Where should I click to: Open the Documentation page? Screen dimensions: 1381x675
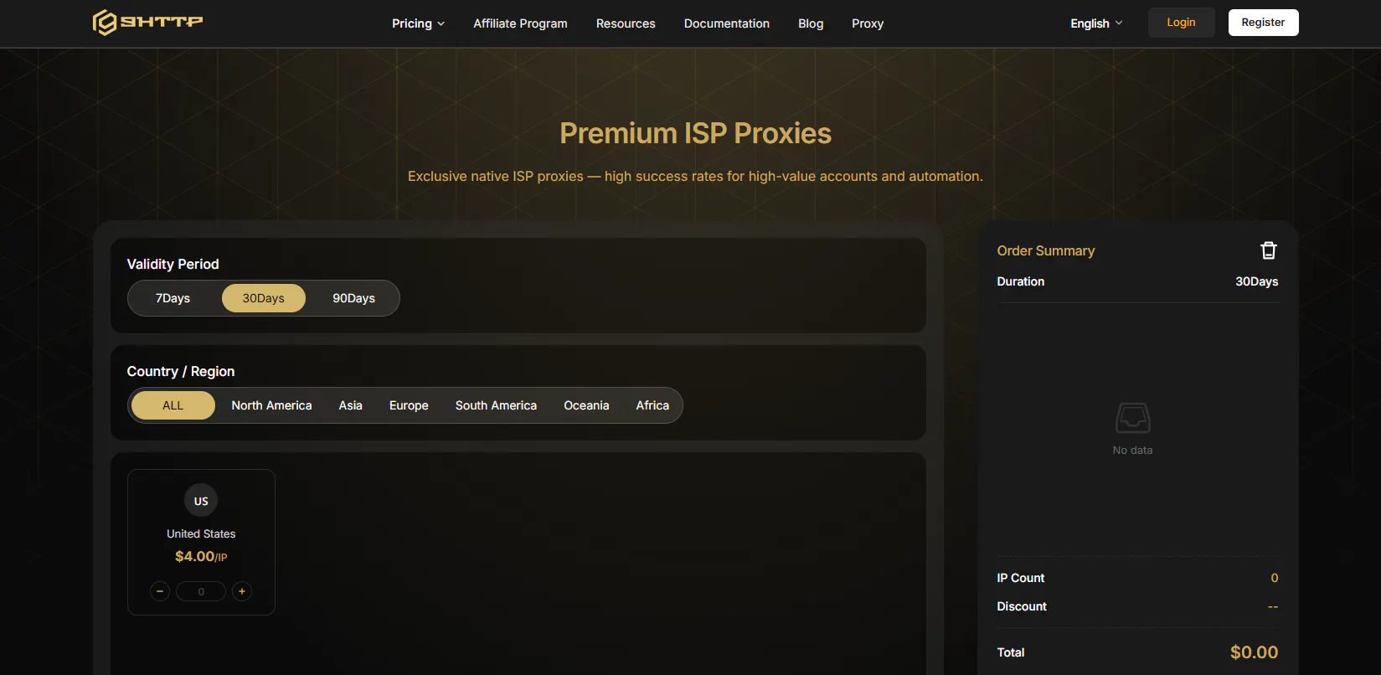tap(727, 23)
